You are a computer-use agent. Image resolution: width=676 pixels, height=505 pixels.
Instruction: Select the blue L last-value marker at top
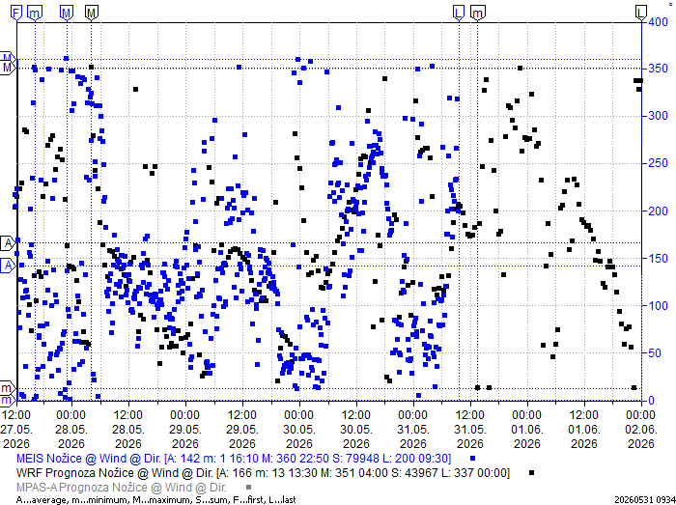point(459,13)
